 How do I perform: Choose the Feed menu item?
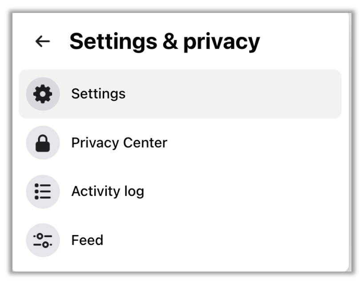click(180, 240)
